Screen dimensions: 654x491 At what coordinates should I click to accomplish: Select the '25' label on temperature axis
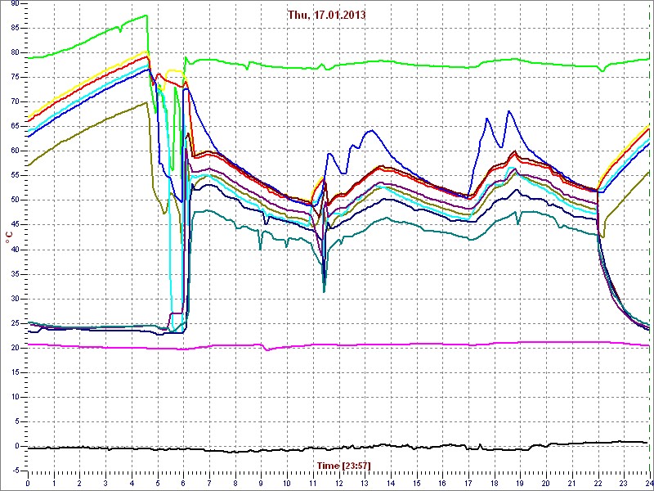point(14,323)
